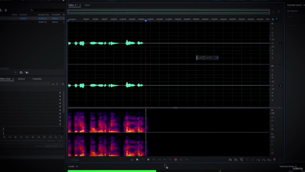
Task: Expand fourth effect slot arrow
Action: point(60,103)
